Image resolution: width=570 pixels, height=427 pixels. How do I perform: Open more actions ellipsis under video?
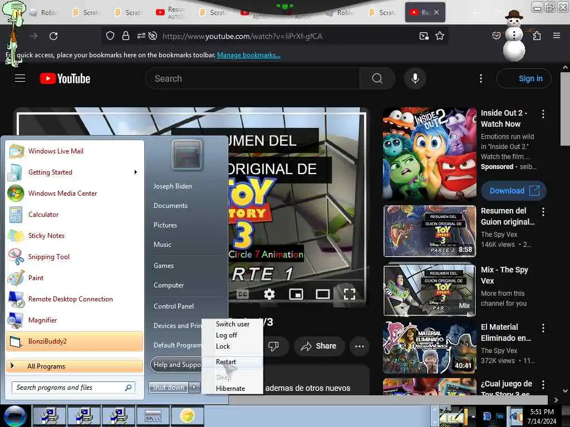(x=360, y=346)
